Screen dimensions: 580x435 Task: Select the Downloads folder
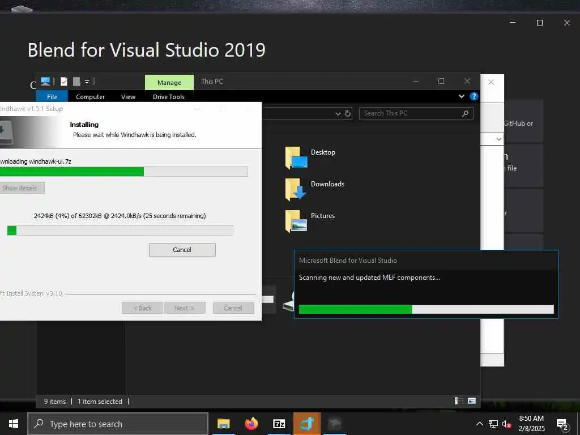pyautogui.click(x=315, y=189)
